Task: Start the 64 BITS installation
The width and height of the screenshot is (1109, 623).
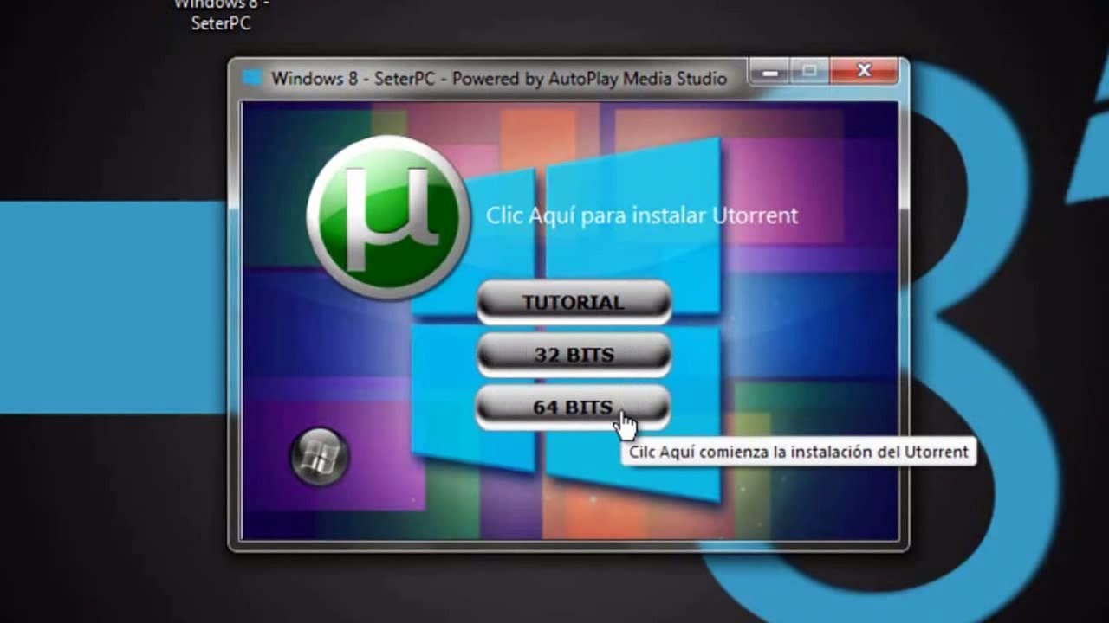Action: click(574, 407)
